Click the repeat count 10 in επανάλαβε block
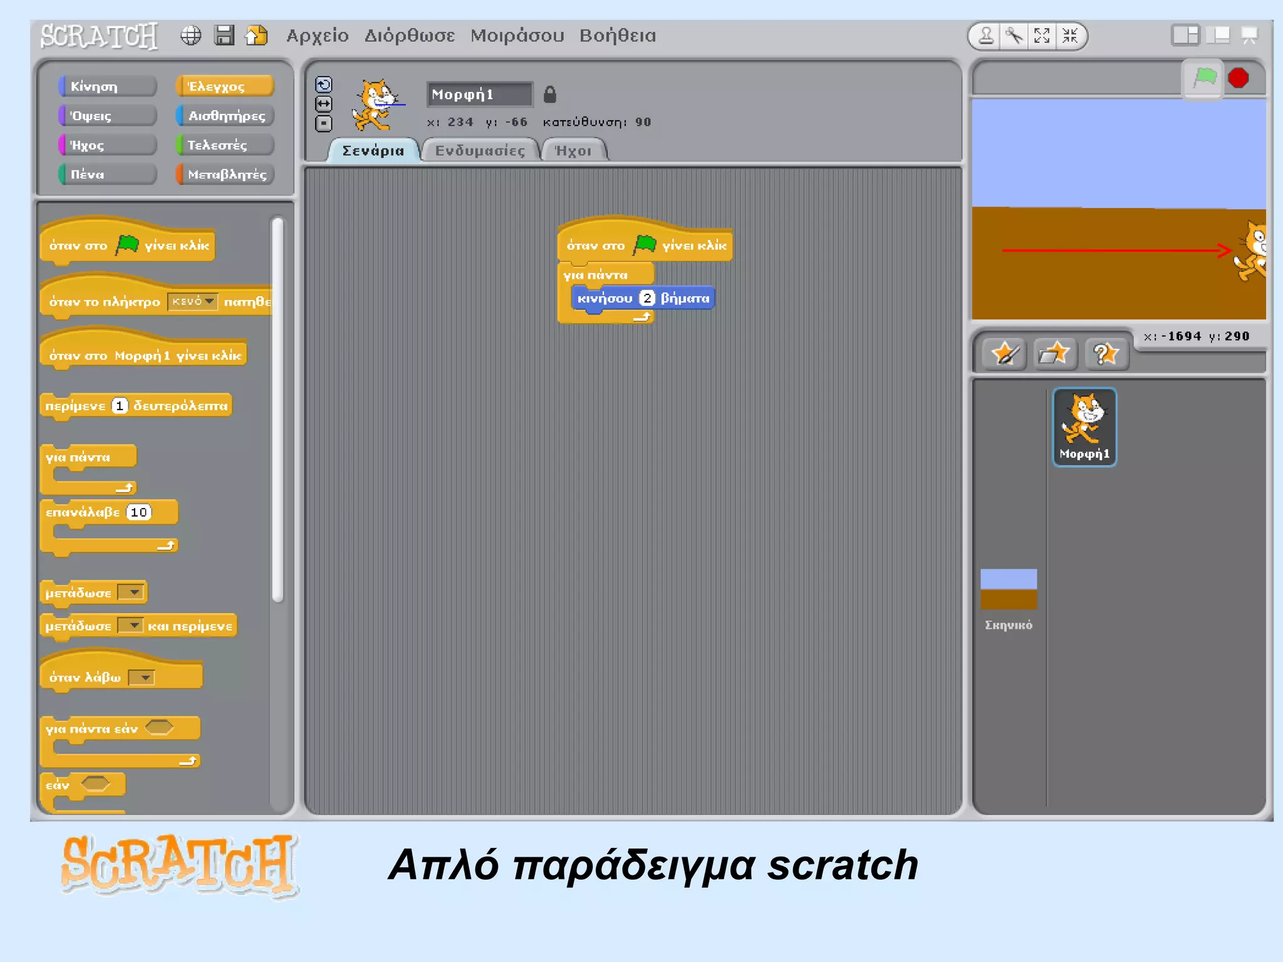The height and width of the screenshot is (962, 1283). (138, 512)
